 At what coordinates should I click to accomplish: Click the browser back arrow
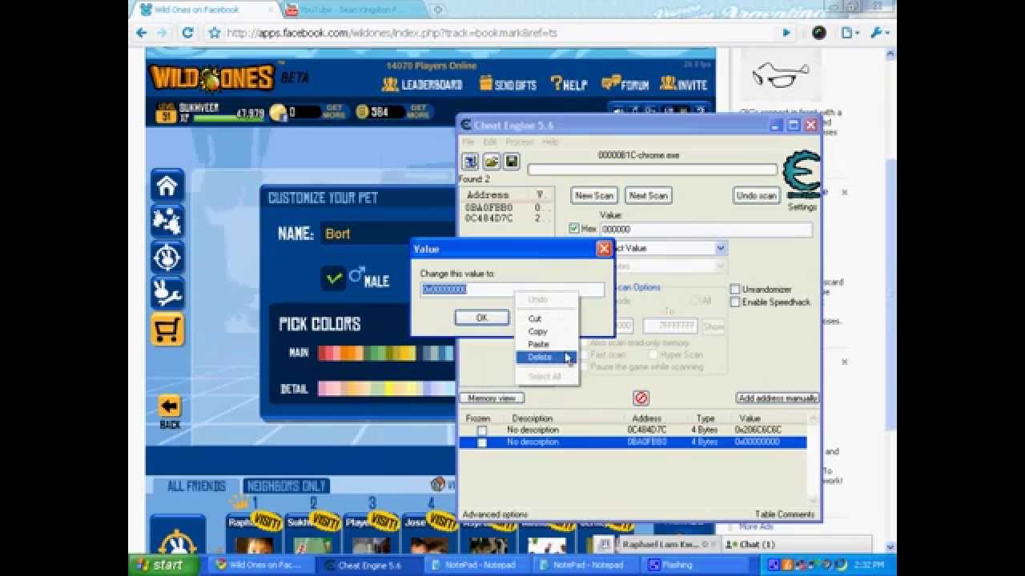(x=142, y=33)
